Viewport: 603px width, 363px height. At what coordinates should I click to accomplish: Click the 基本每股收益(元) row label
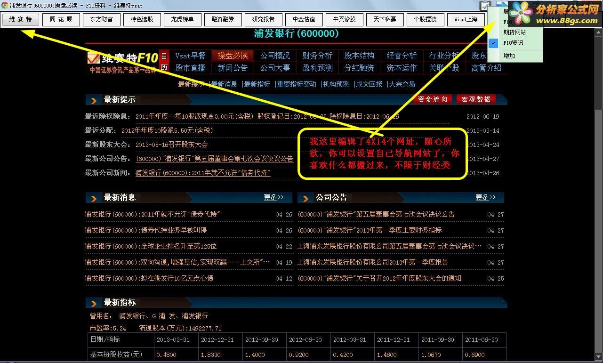[x=116, y=354]
